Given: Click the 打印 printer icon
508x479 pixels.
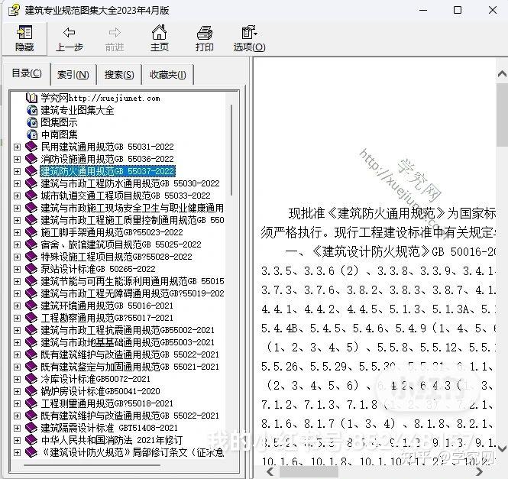Looking at the screenshot, I should pyautogui.click(x=205, y=33).
